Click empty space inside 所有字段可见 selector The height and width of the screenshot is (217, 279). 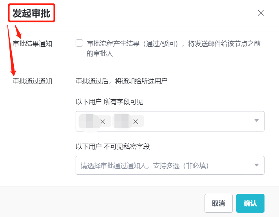click(196, 121)
